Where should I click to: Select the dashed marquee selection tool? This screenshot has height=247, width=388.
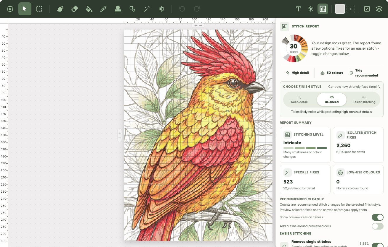coord(39,9)
